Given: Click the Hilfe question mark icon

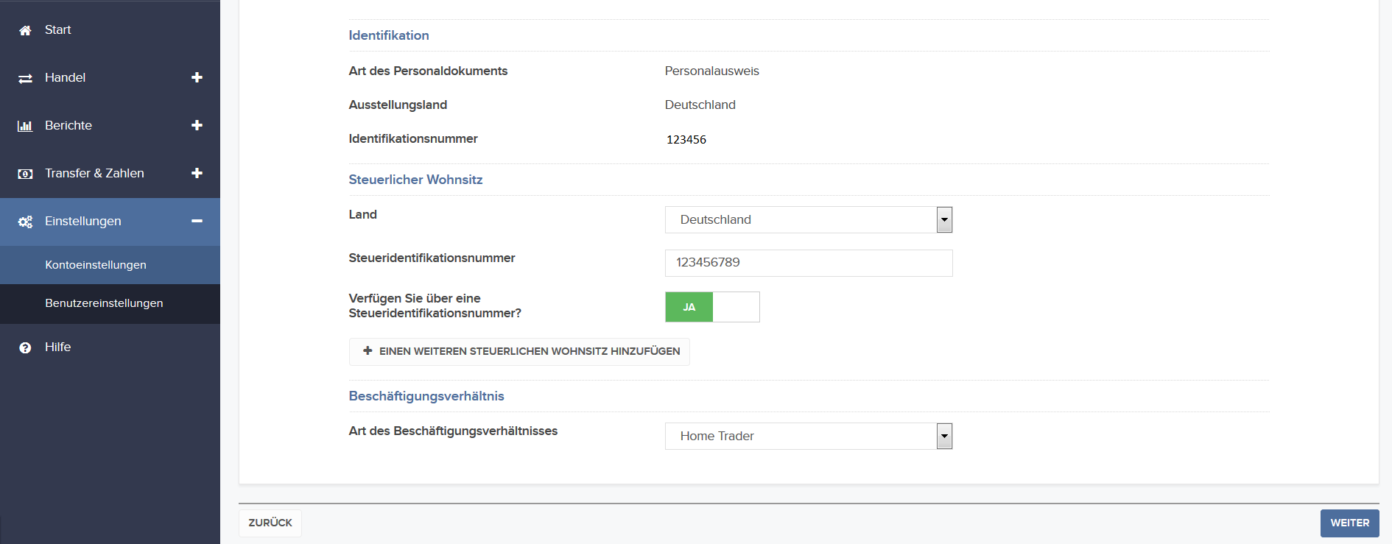Looking at the screenshot, I should click(x=25, y=347).
